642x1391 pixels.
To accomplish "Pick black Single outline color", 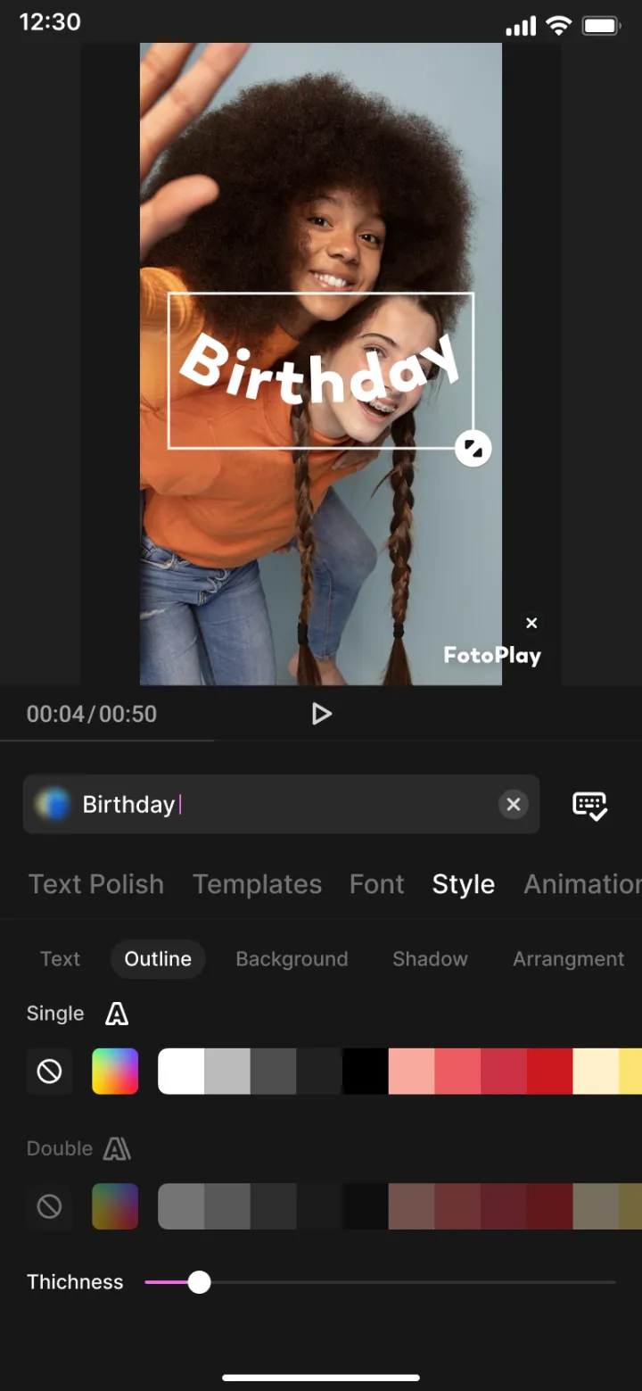I will pos(366,1071).
